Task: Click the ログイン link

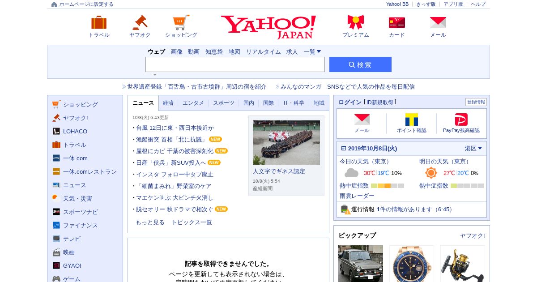Action: pyautogui.click(x=350, y=102)
